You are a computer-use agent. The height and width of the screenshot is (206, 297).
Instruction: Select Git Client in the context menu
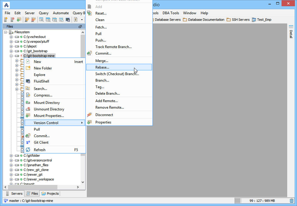pyautogui.click(x=55, y=142)
